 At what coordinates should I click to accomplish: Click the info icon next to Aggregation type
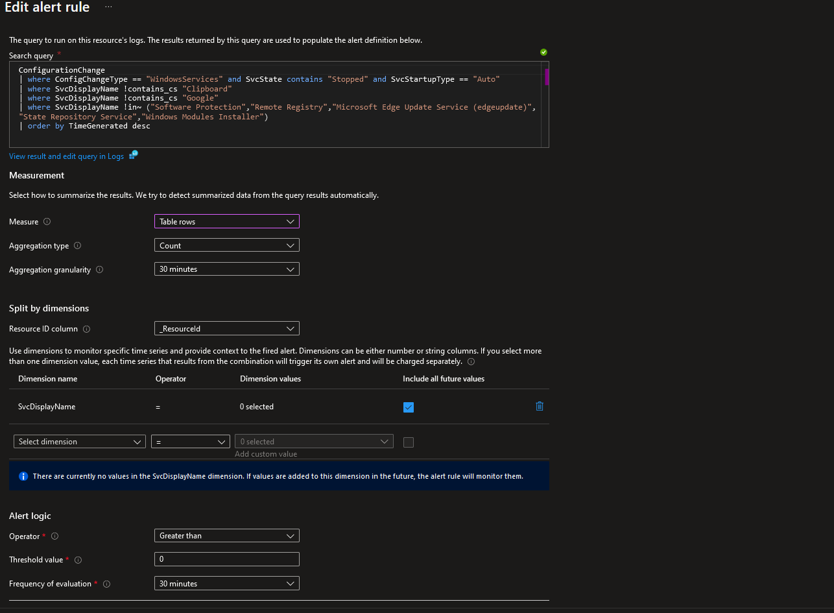point(78,246)
